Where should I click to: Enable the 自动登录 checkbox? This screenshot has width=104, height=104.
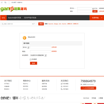pos(31,60)
